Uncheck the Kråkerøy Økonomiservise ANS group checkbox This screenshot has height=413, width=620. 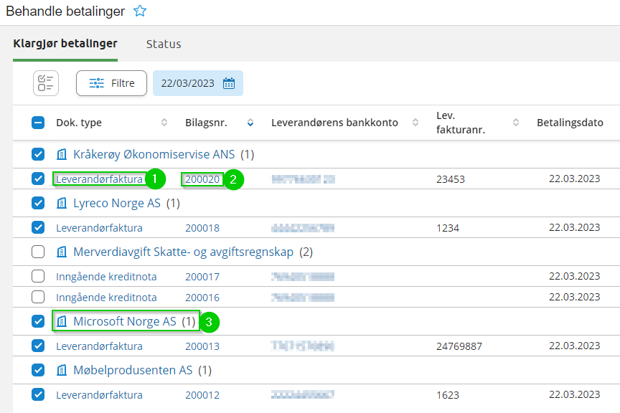(x=38, y=154)
